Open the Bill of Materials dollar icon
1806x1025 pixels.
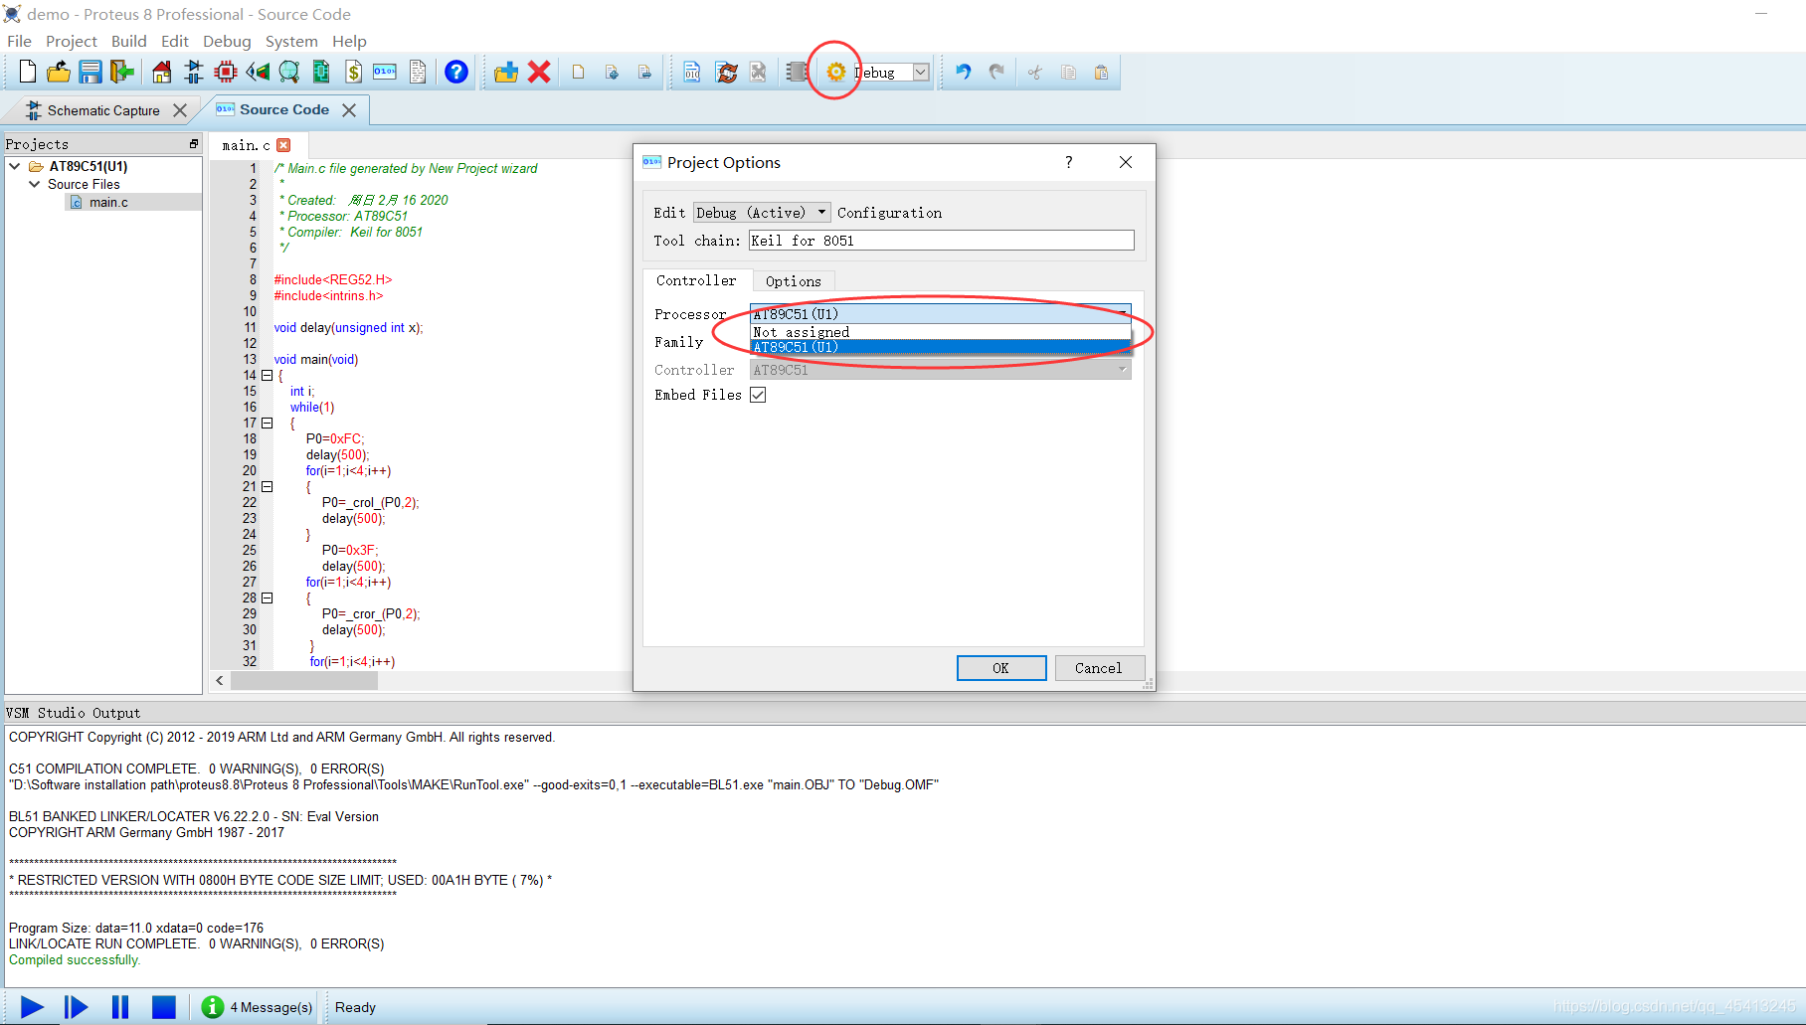[353, 72]
